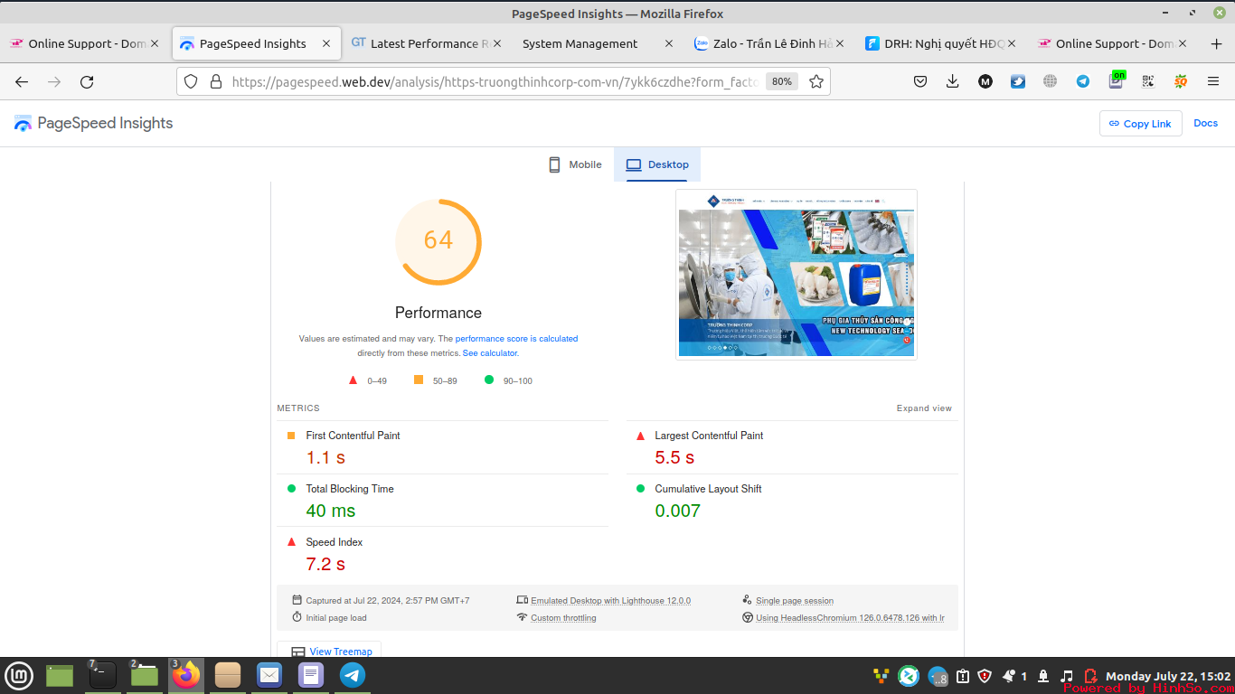Click the shield tracking protection icon
Image resolution: width=1235 pixels, height=694 pixels.
click(x=191, y=81)
